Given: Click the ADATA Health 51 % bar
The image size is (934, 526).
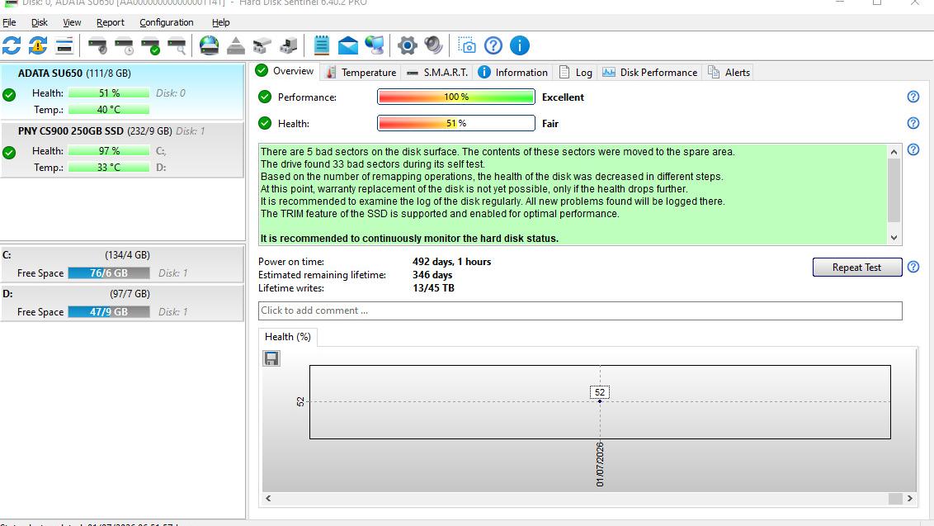Looking at the screenshot, I should 109,93.
